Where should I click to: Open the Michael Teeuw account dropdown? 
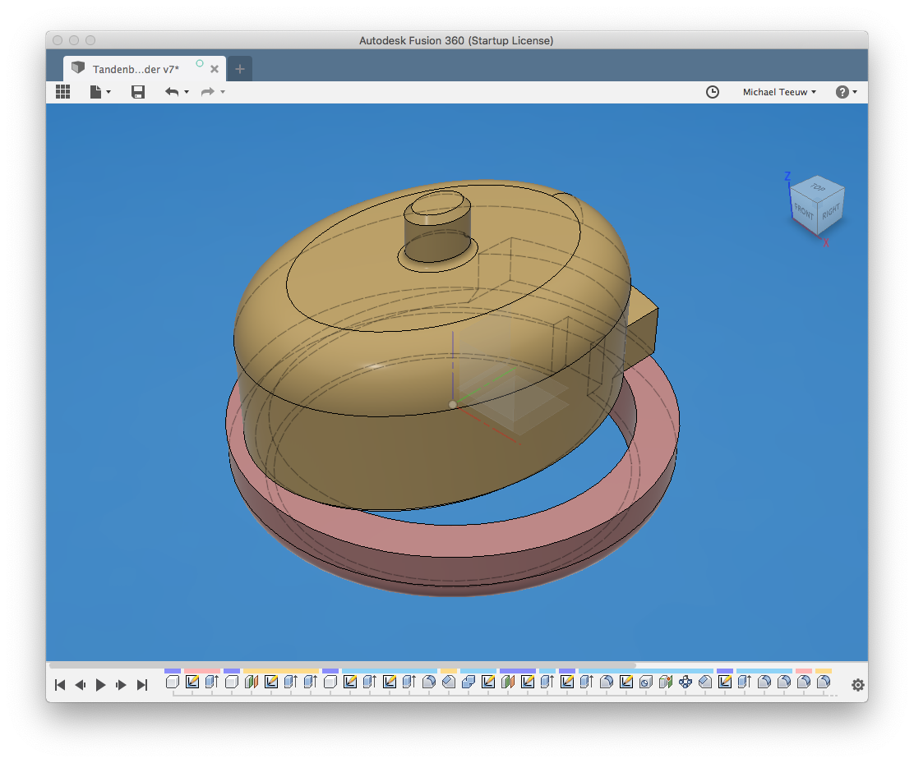pos(779,92)
